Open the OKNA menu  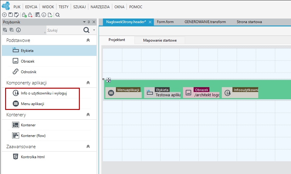click(x=119, y=7)
